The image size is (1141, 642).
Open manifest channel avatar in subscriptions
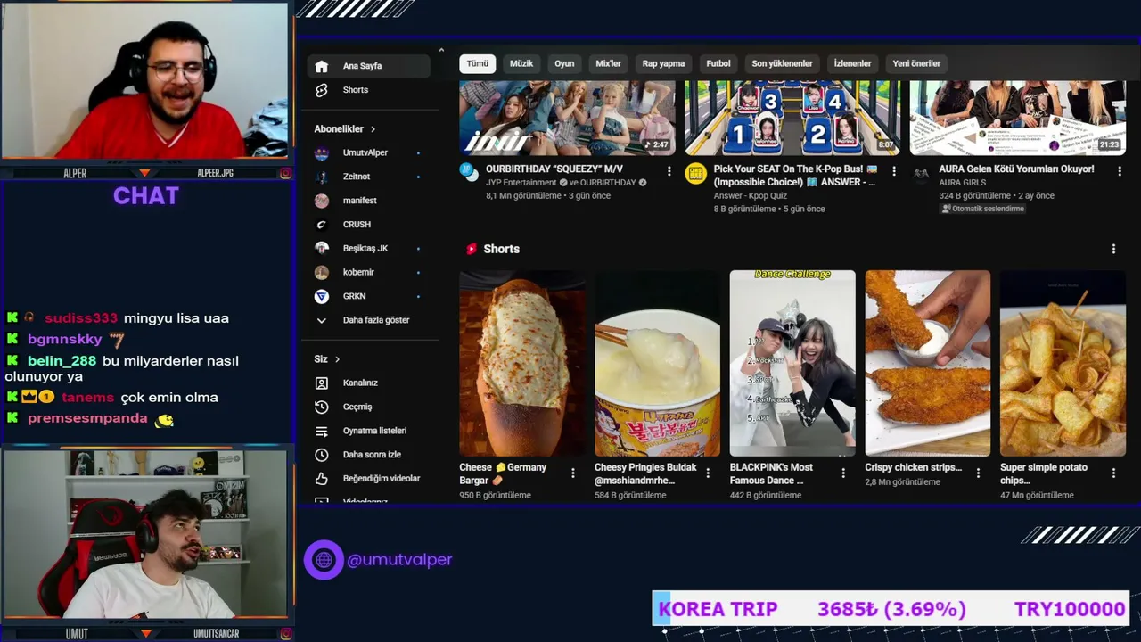coord(322,201)
